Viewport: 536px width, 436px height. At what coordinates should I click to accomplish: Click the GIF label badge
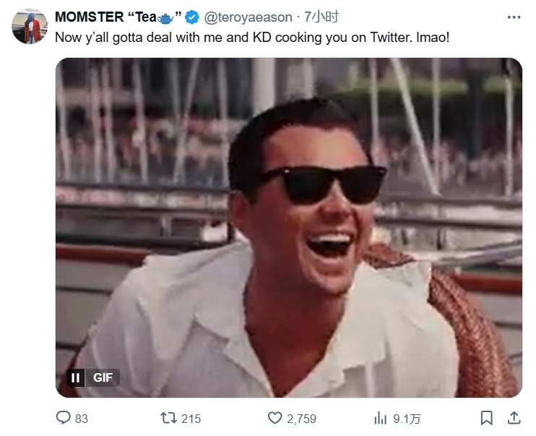(x=103, y=377)
